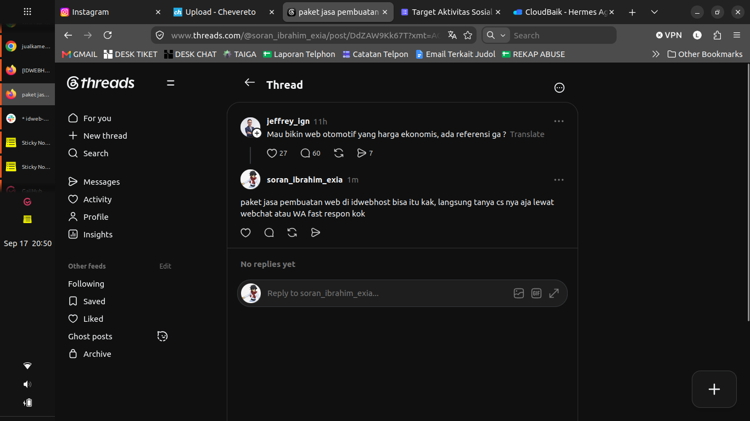Like the soran_ibrahim_exia reply with heart icon
Screen dimensions: 750x421
point(245,233)
